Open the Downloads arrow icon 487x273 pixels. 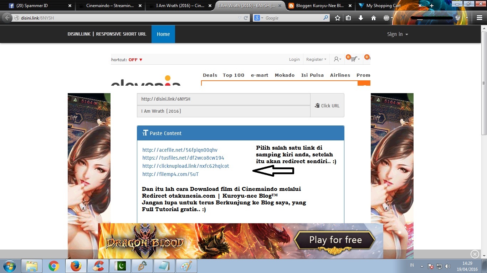[x=361, y=18]
